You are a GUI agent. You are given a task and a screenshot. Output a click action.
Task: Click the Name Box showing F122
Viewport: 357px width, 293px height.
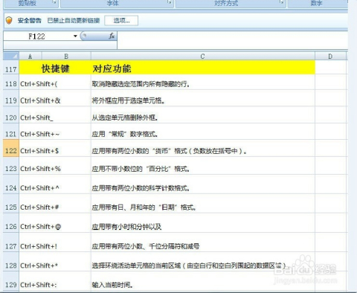37,36
